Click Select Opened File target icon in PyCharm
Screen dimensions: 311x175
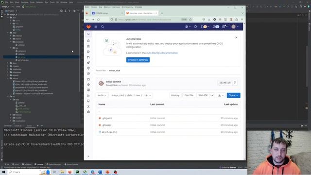[62, 11]
